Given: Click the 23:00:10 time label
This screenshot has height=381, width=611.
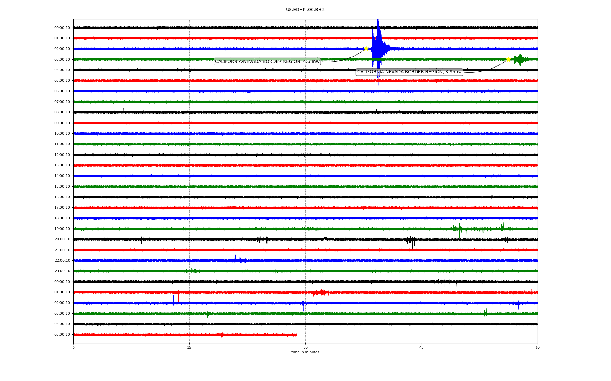Looking at the screenshot, I should (62, 271).
